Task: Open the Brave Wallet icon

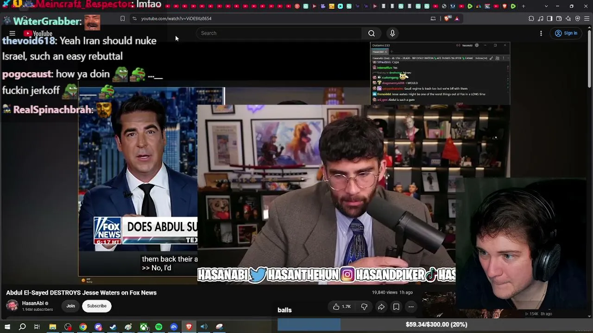Action: coord(559,18)
